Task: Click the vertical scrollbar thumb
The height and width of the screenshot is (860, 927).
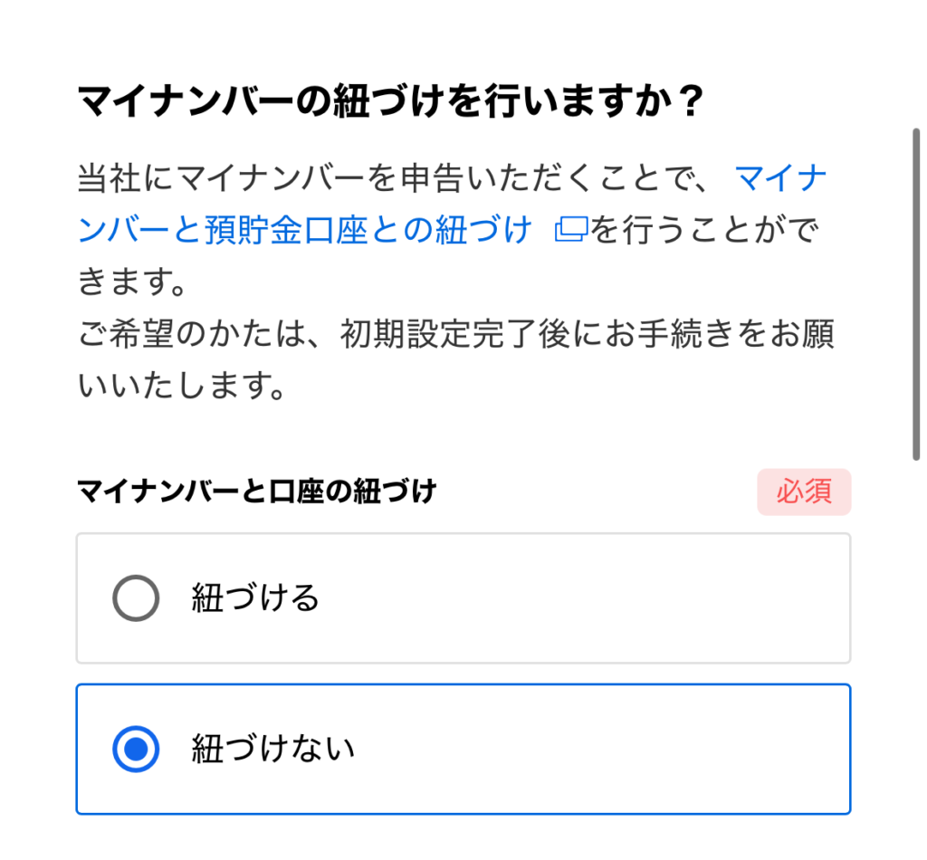Action: [916, 294]
